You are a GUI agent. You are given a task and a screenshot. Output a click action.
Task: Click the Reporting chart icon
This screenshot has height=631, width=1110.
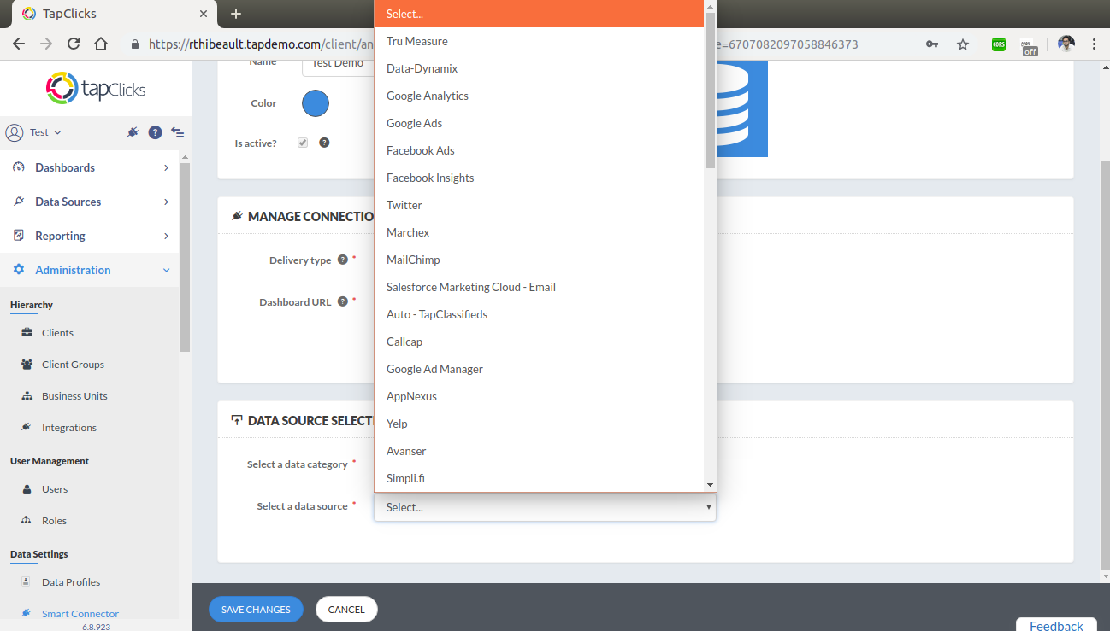pyautogui.click(x=19, y=236)
